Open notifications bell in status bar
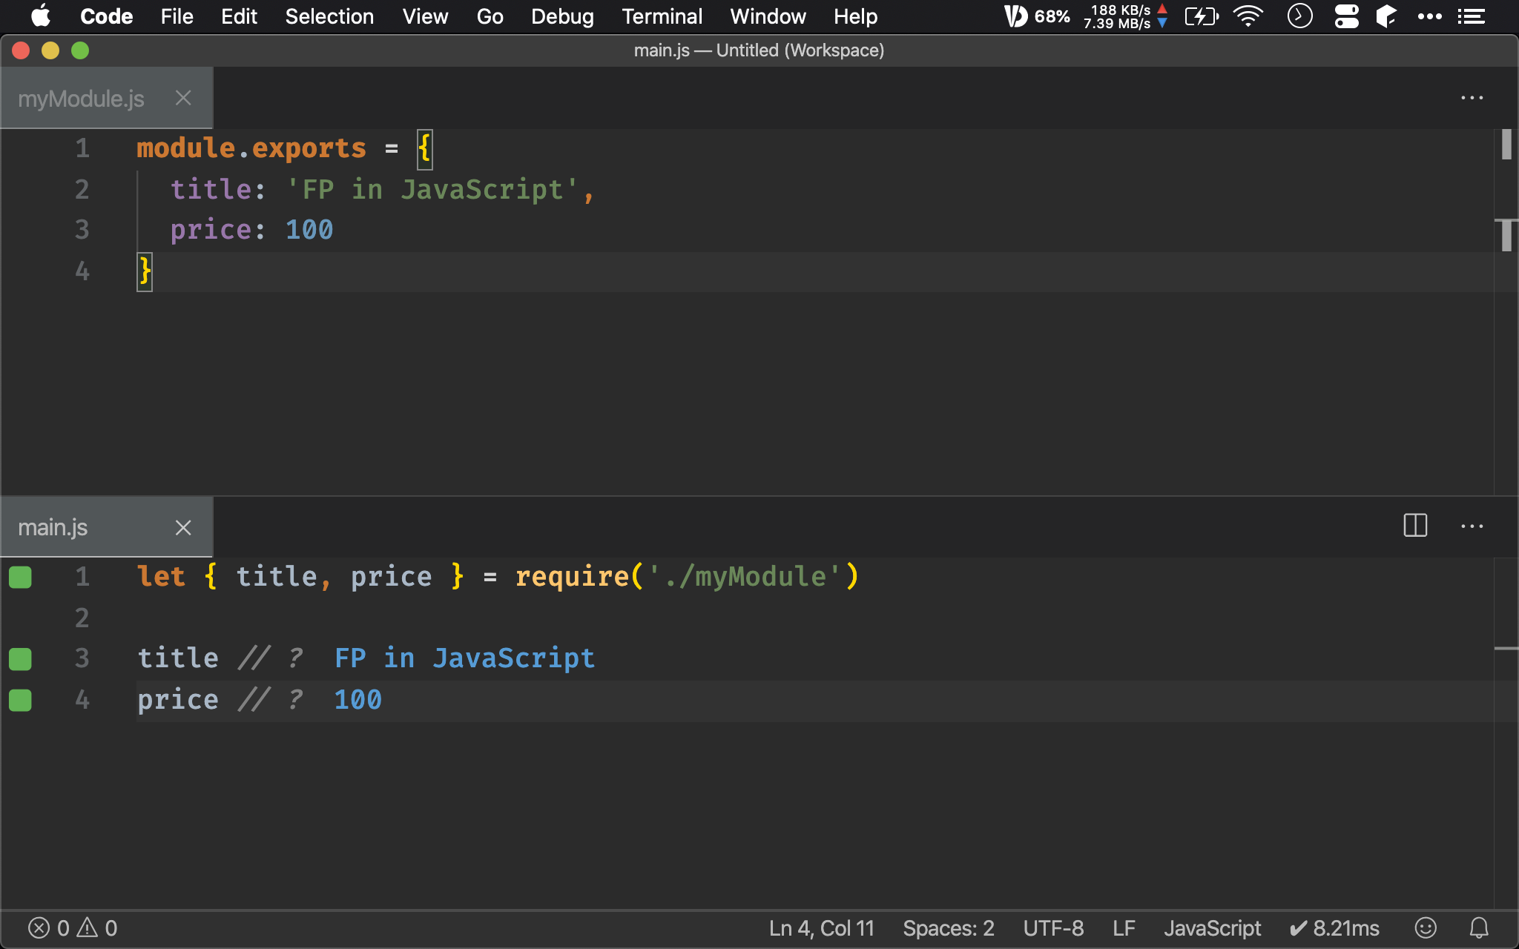The image size is (1519, 949). click(1479, 927)
